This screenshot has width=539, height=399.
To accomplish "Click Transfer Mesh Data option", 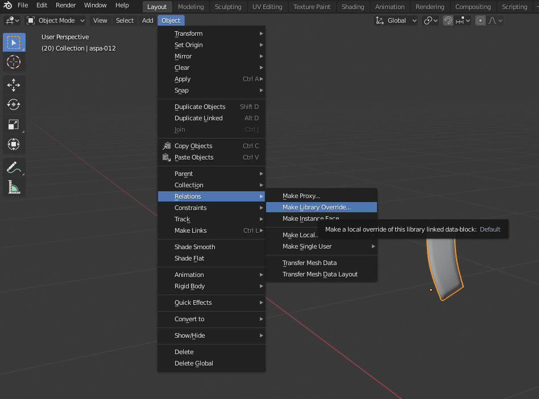I will (309, 263).
